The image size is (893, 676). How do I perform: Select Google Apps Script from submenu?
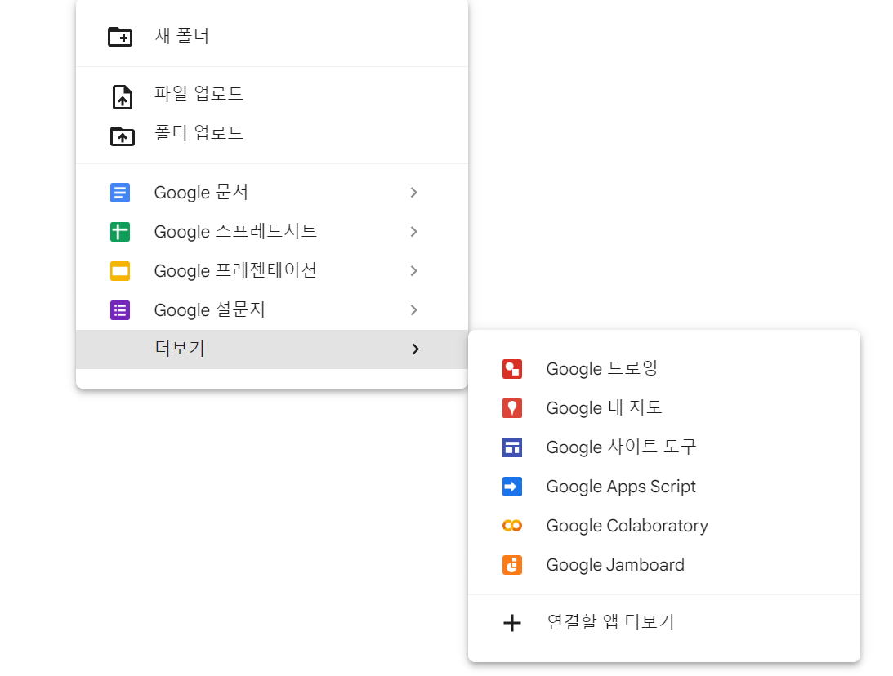pyautogui.click(x=664, y=487)
